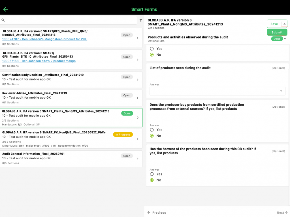Open Audit General Information form chevron
Screen dimensions: 290x217
click(x=138, y=159)
